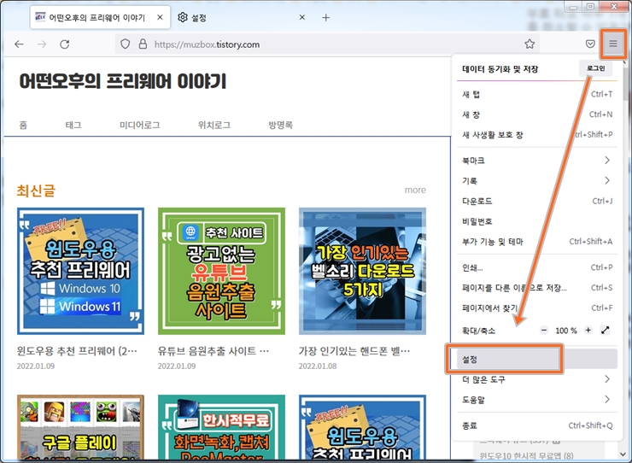This screenshot has width=632, height=463.
Task: Reset zoom via 100 % label
Action: tap(566, 331)
